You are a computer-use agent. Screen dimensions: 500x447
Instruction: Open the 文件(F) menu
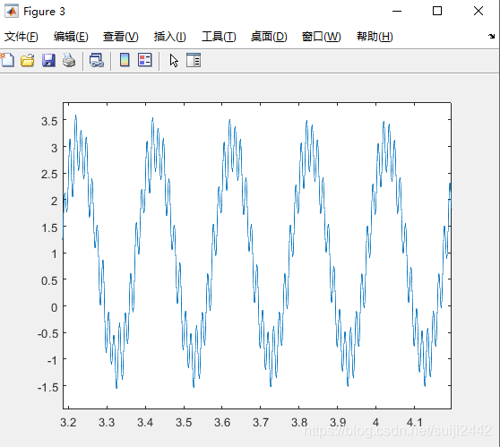21,37
